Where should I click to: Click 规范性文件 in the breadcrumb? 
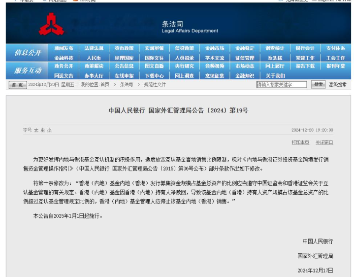155,85
